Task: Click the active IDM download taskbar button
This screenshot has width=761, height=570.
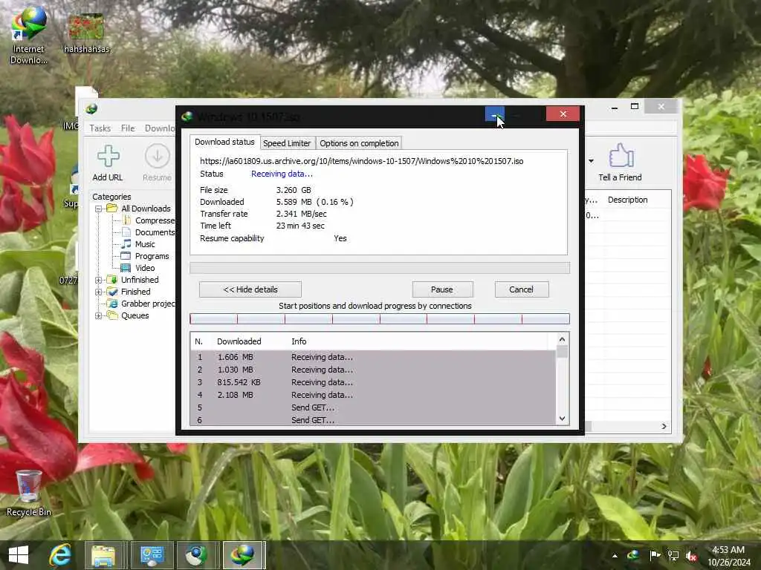Action: [244, 555]
